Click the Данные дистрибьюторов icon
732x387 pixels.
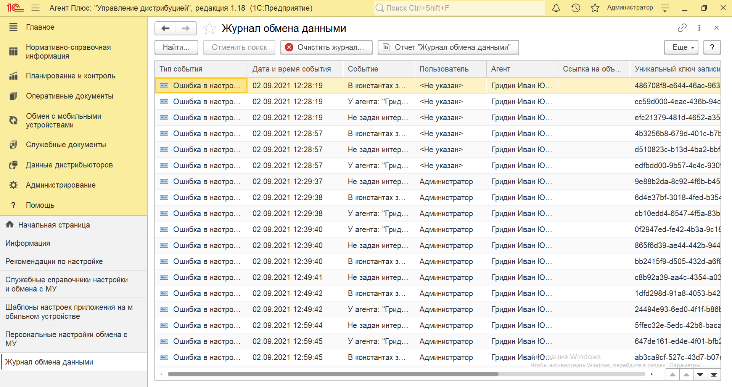[13, 165]
